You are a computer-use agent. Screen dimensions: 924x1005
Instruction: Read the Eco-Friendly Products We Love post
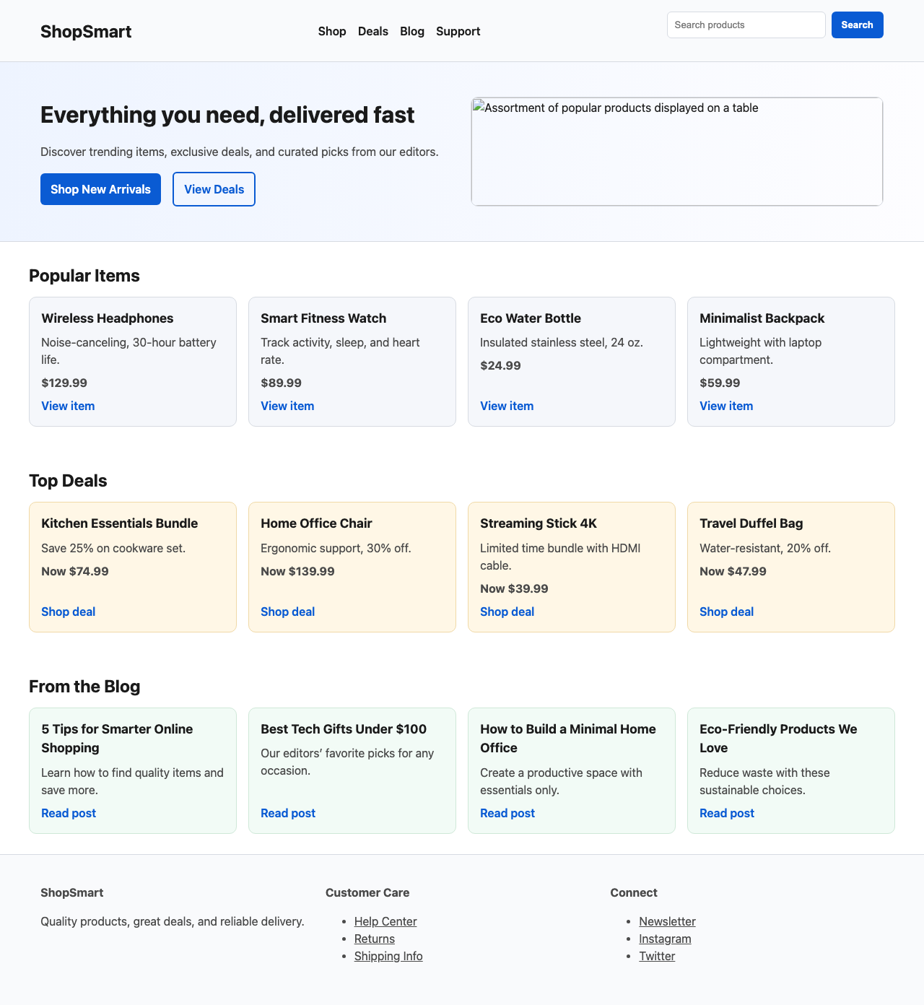[726, 813]
